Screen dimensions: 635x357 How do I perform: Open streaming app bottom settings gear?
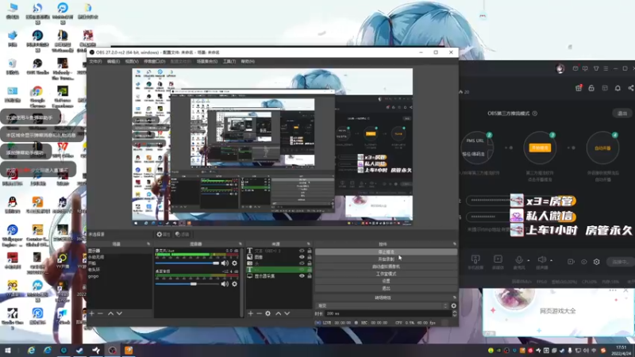tap(597, 262)
